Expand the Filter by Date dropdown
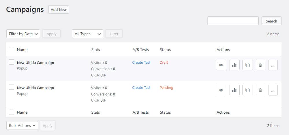The image size is (289, 135). click(x=23, y=34)
